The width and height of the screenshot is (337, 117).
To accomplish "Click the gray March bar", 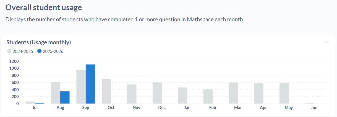I will click(x=233, y=93).
